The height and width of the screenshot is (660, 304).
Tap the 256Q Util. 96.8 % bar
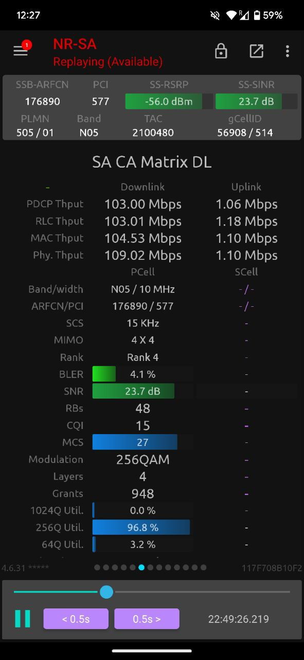click(143, 527)
